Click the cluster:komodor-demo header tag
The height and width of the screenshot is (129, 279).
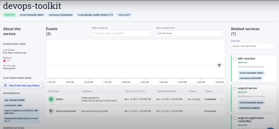pyautogui.click(x=32, y=15)
